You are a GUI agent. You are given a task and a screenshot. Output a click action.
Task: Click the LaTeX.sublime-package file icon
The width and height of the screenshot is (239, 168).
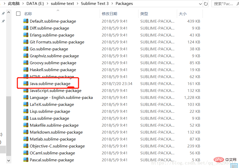pyautogui.click(x=26, y=104)
